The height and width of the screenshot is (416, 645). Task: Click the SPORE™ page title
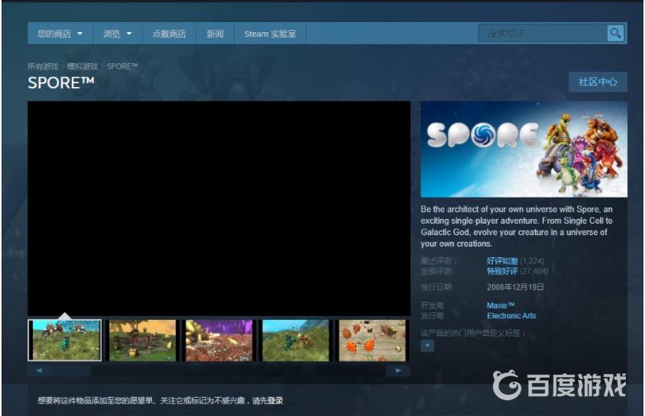coord(61,83)
